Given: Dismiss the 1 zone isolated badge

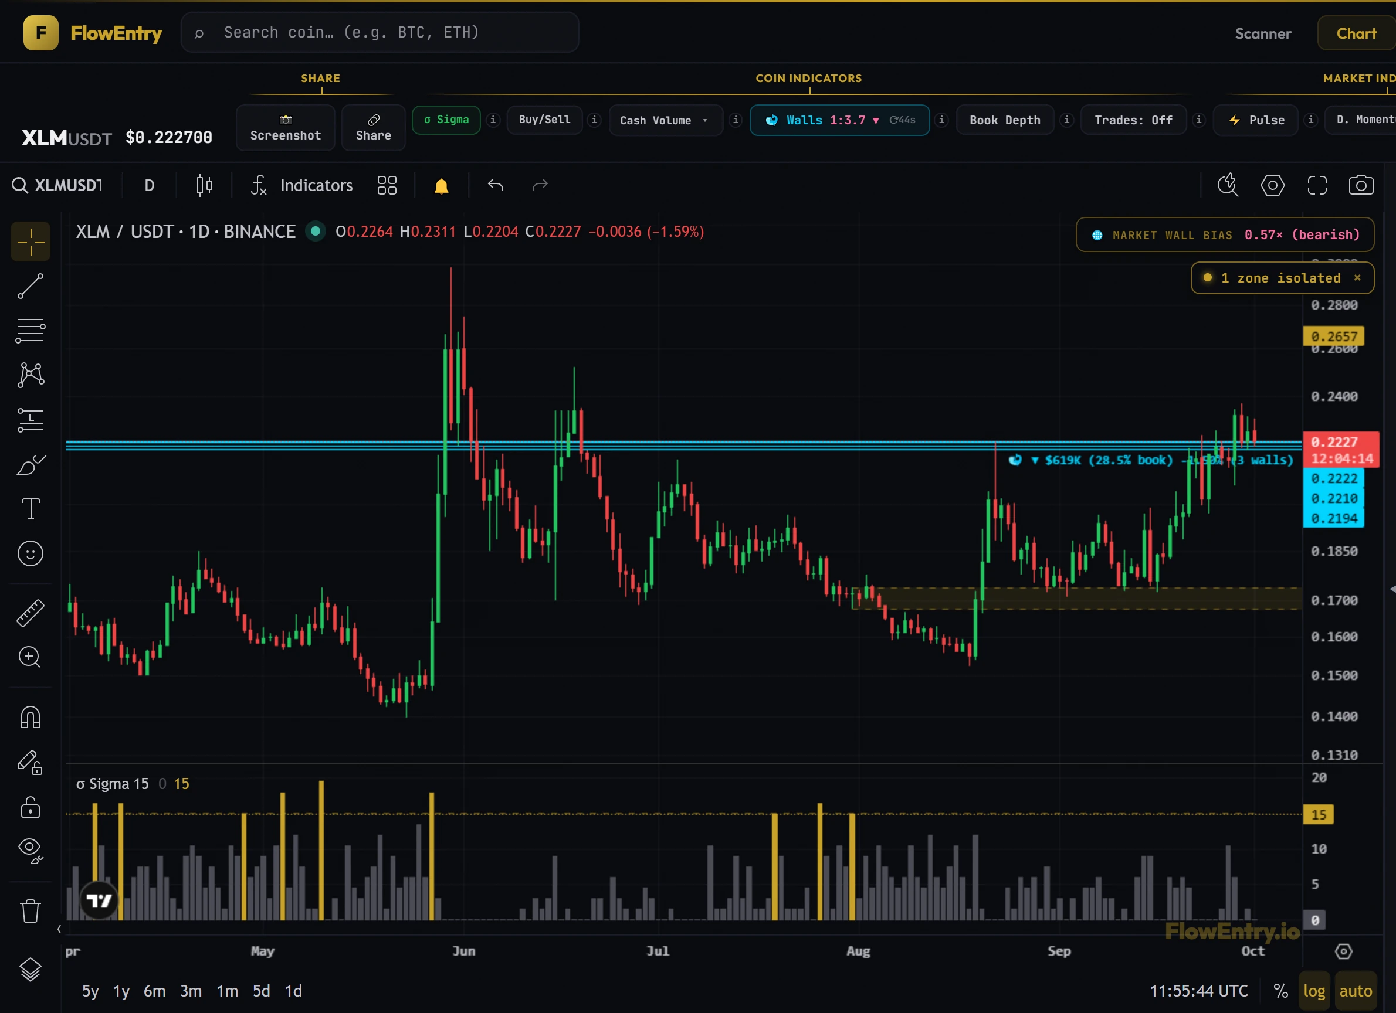Looking at the screenshot, I should (x=1357, y=278).
